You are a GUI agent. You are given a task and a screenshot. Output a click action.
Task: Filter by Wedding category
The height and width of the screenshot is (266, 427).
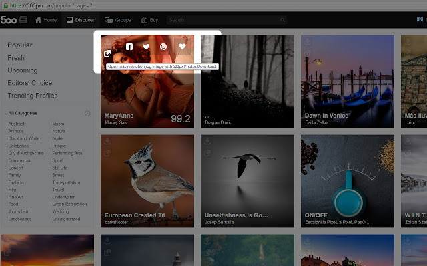click(61, 211)
